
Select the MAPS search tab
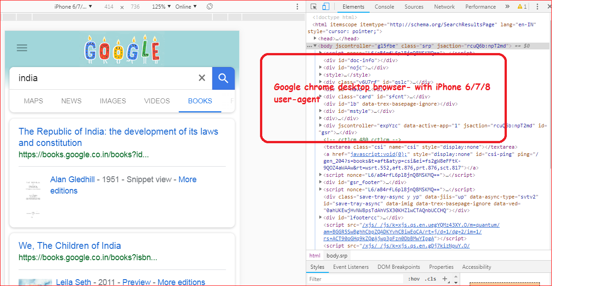[34, 101]
